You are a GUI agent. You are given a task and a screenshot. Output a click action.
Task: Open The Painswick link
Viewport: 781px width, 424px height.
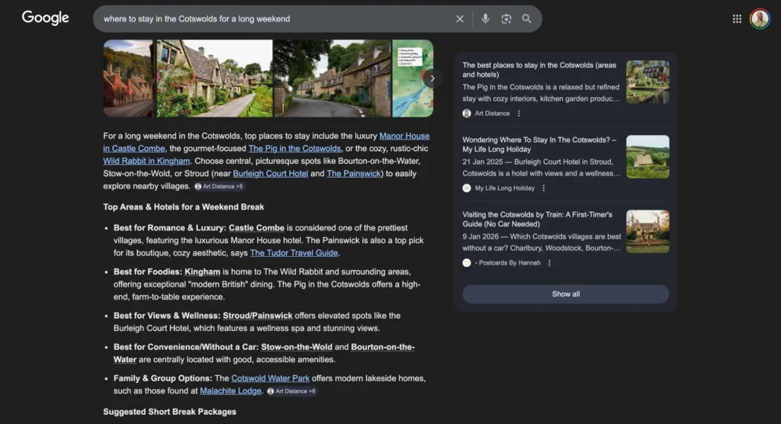tap(354, 173)
